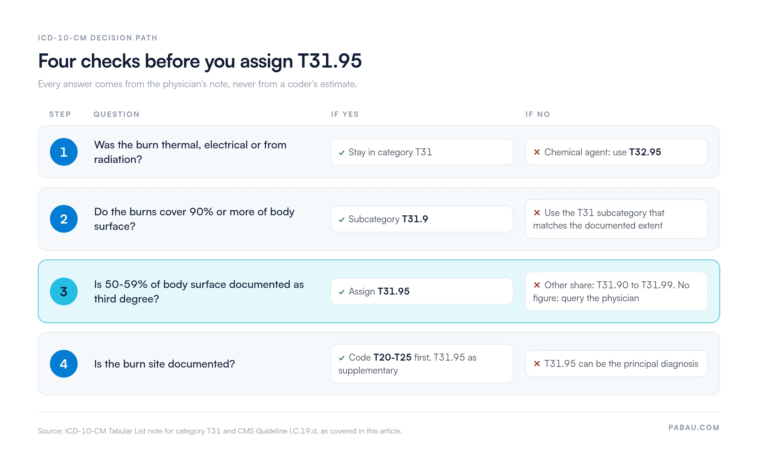Click the 'Subcategory T31.9' answer
The width and height of the screenshot is (758, 473).
tap(422, 219)
